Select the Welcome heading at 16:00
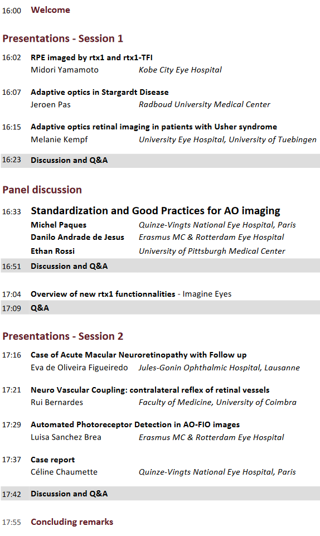Viewport: 320px width, 536px height. pyautogui.click(x=50, y=10)
